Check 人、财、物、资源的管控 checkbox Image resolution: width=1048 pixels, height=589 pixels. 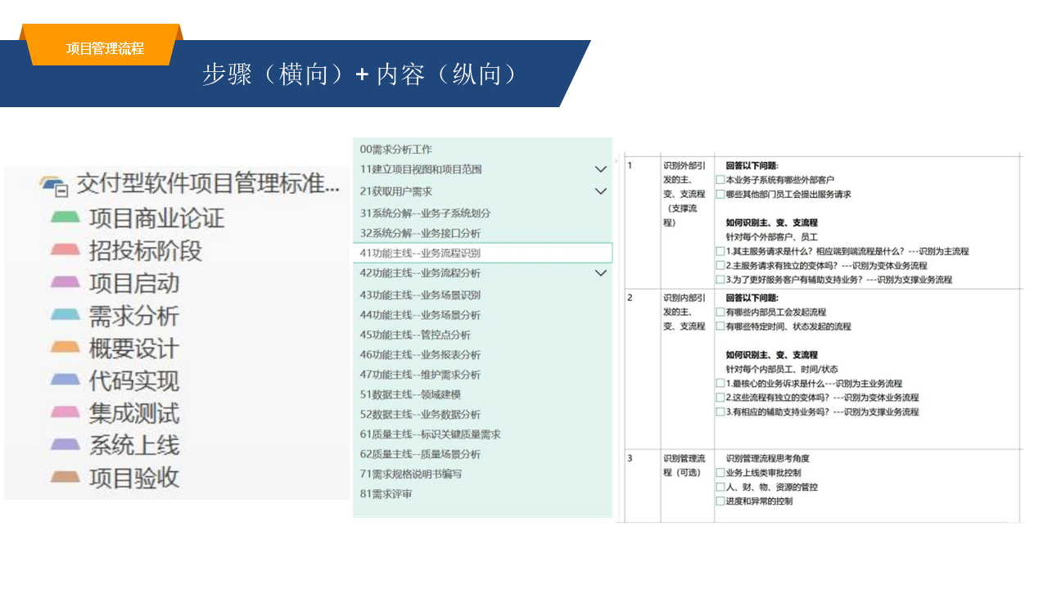click(720, 488)
